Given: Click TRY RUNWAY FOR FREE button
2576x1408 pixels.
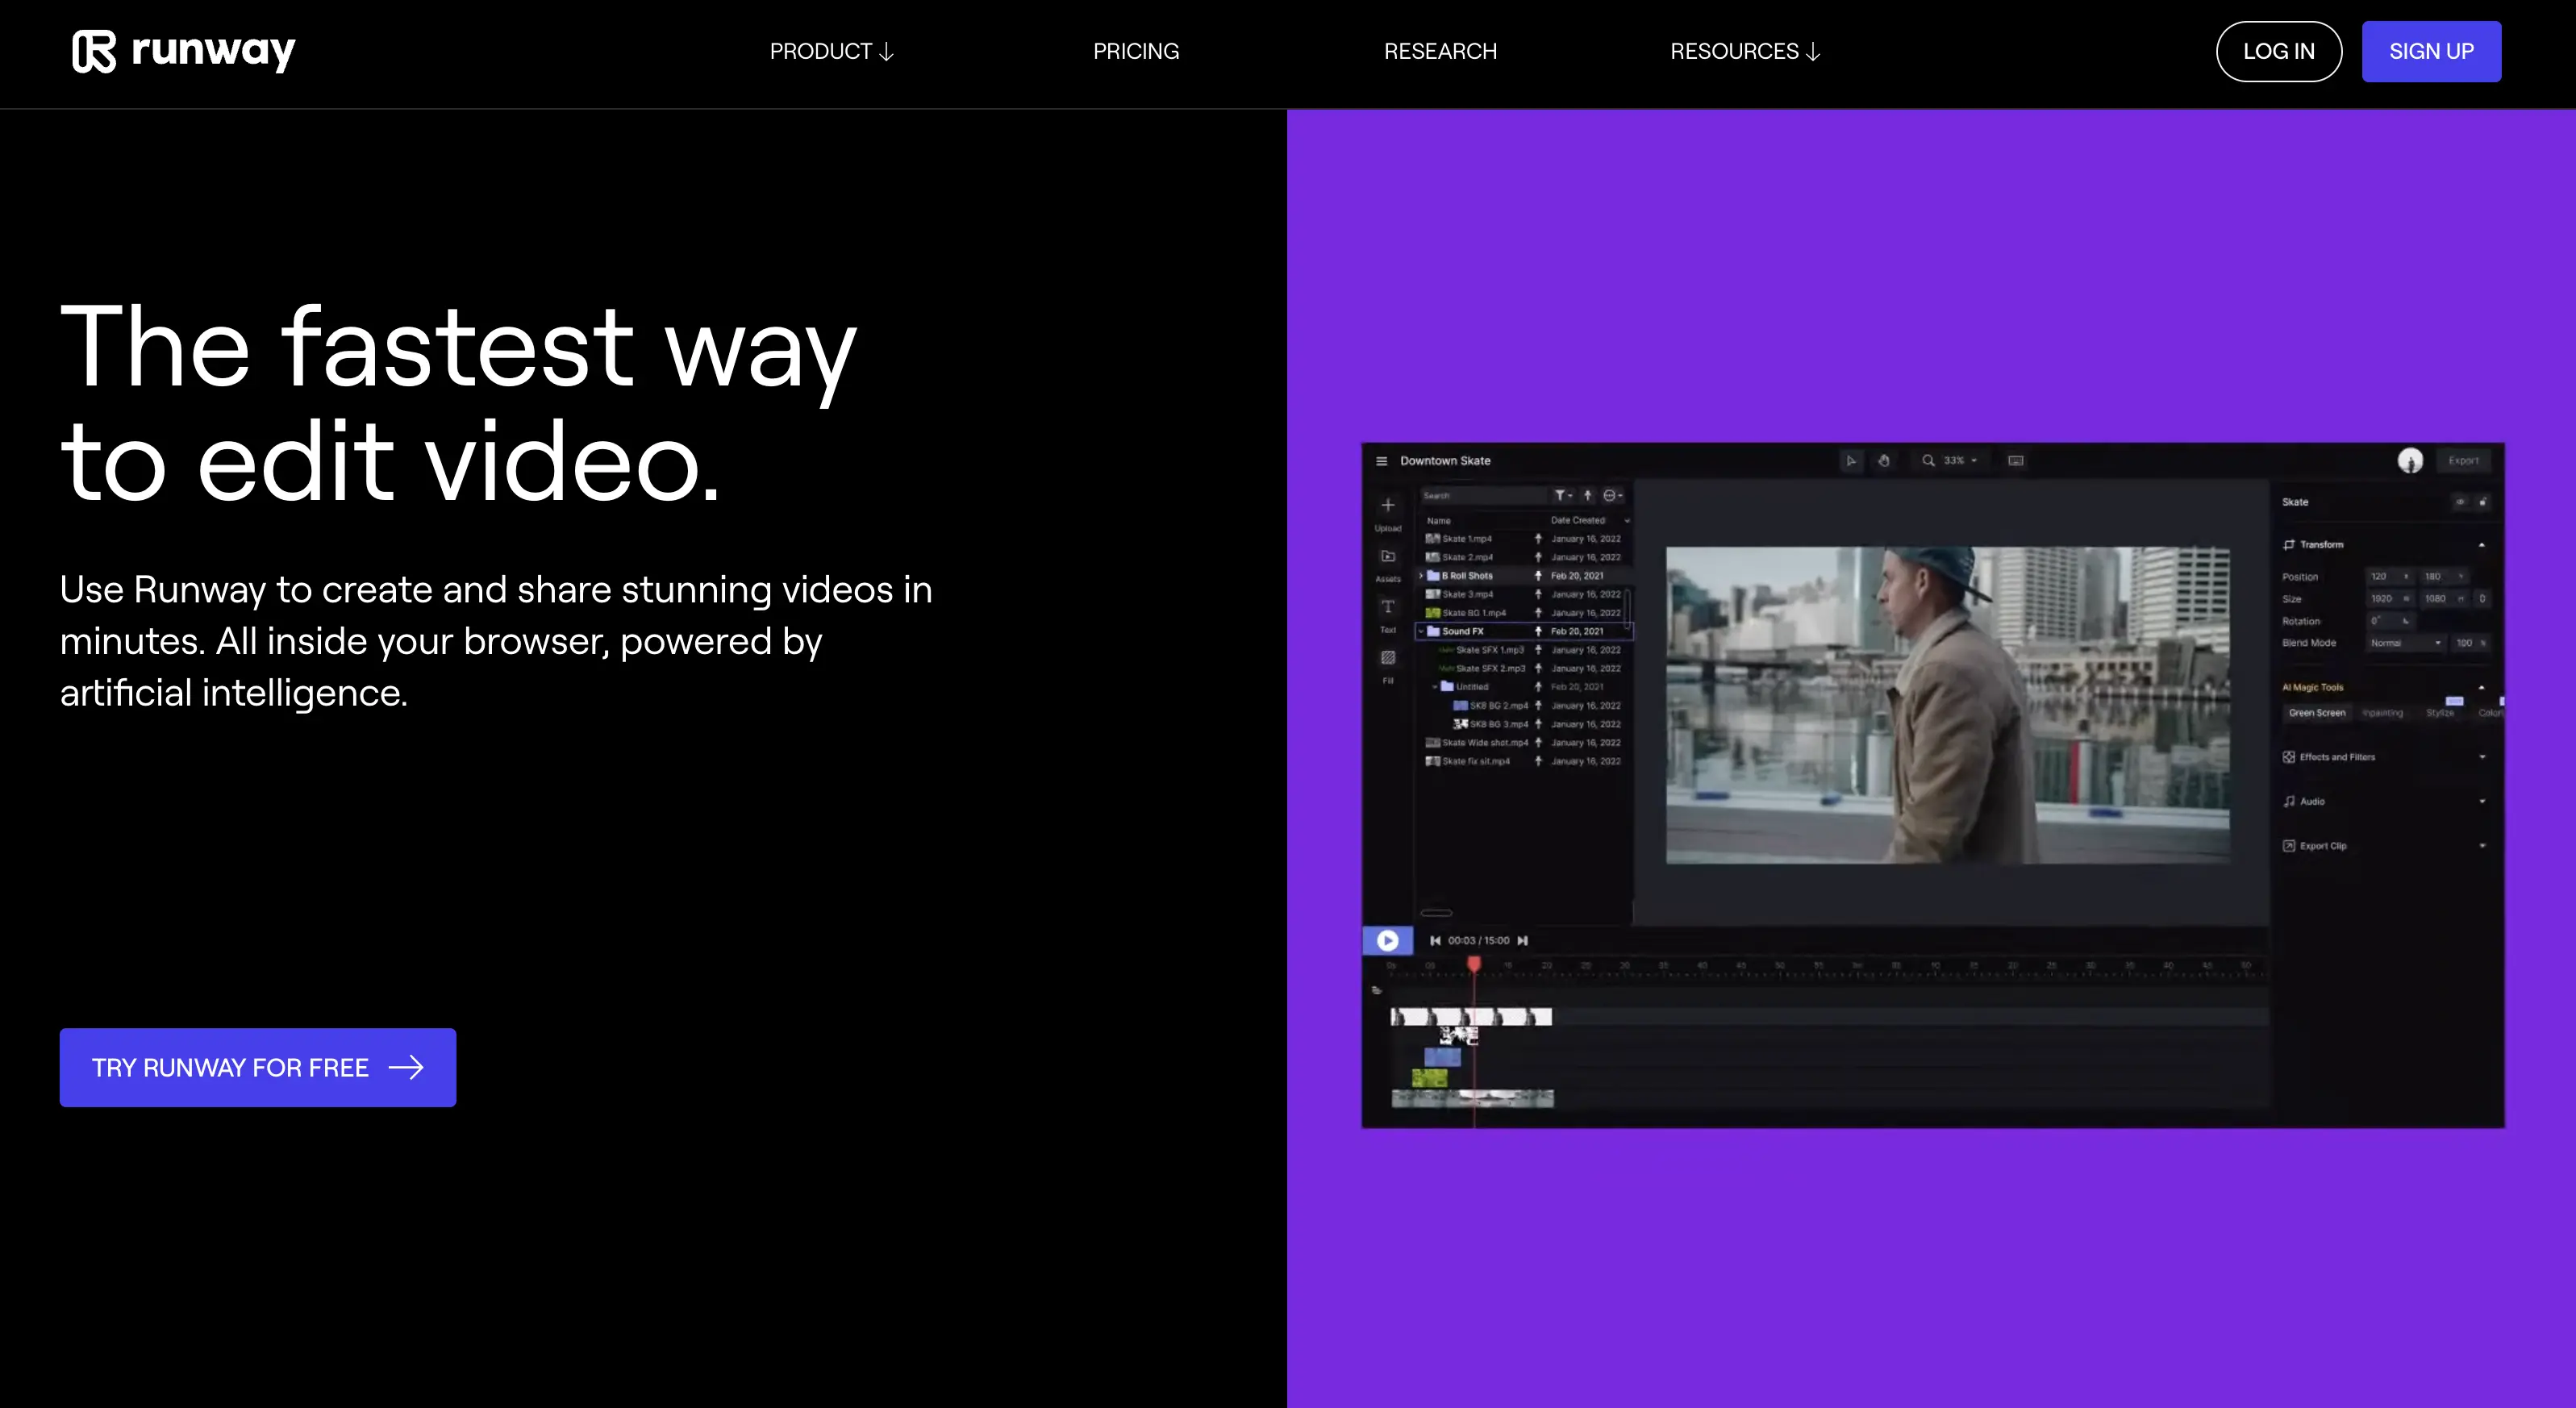Looking at the screenshot, I should (x=258, y=1067).
